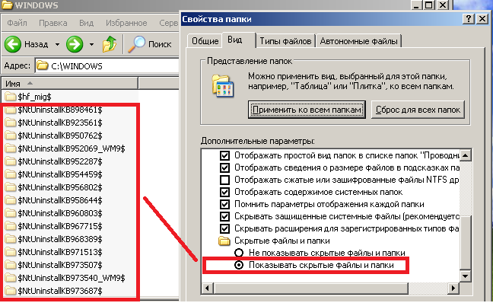Switch to the Типы файлов tab

pyautogui.click(x=285, y=41)
